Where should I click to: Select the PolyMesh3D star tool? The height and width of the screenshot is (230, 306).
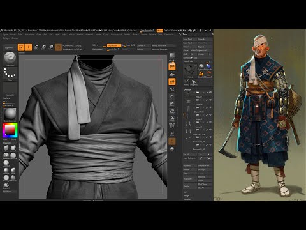click(x=194, y=82)
